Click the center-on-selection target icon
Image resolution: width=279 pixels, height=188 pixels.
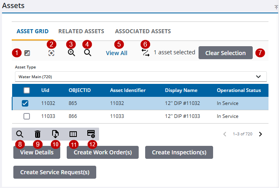click(x=51, y=53)
